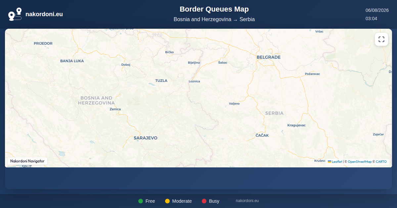Click the date 06/08/2026

(377, 10)
